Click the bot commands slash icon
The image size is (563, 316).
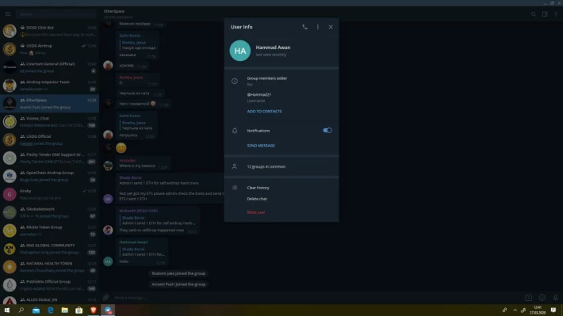coord(529,297)
